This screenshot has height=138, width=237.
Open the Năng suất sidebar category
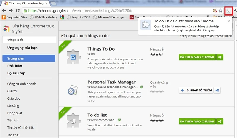coord(15,113)
